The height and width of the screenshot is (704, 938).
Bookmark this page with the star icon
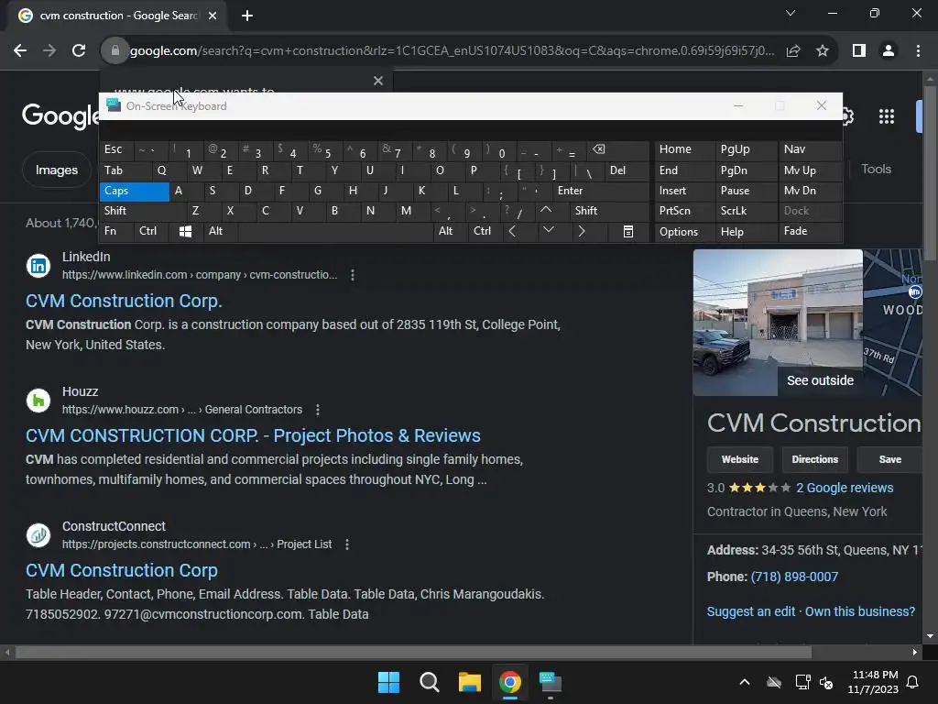coord(823,51)
